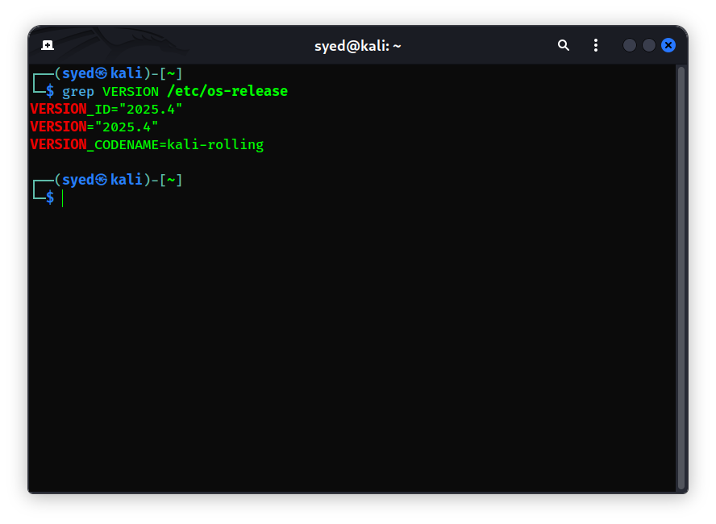This screenshot has height=524, width=716.
Task: Open the three-dot terminal menu
Action: (596, 45)
